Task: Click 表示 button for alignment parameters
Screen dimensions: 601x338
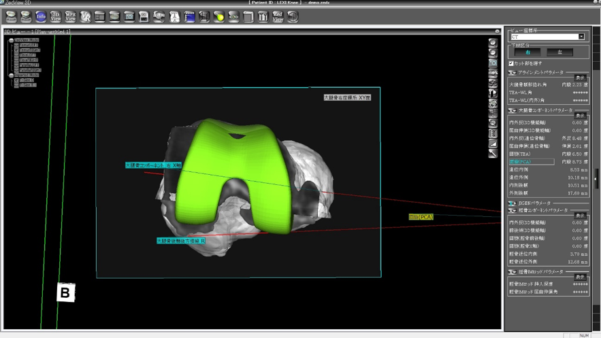Action: click(581, 78)
